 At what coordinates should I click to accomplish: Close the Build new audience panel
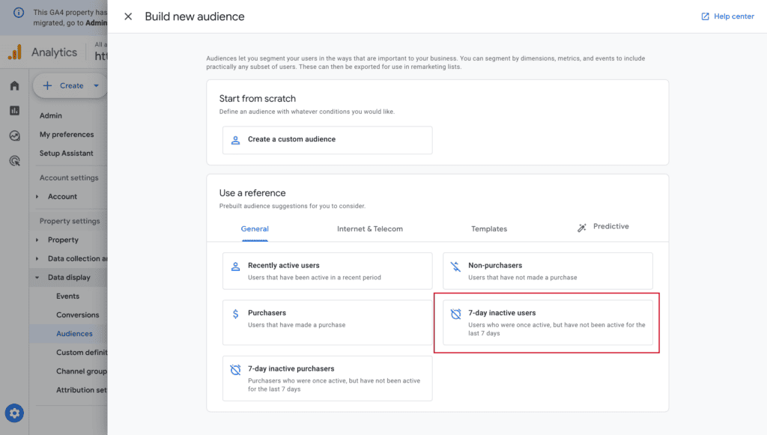[x=128, y=16]
